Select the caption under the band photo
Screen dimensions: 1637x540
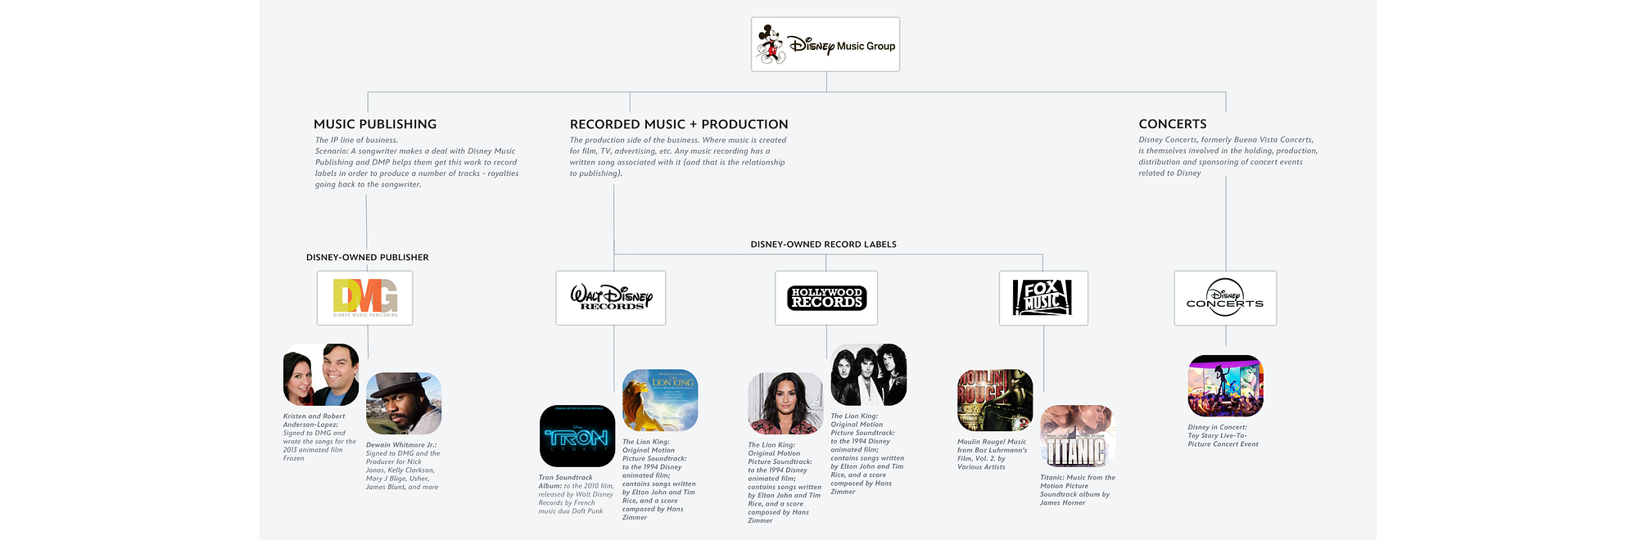(x=868, y=454)
